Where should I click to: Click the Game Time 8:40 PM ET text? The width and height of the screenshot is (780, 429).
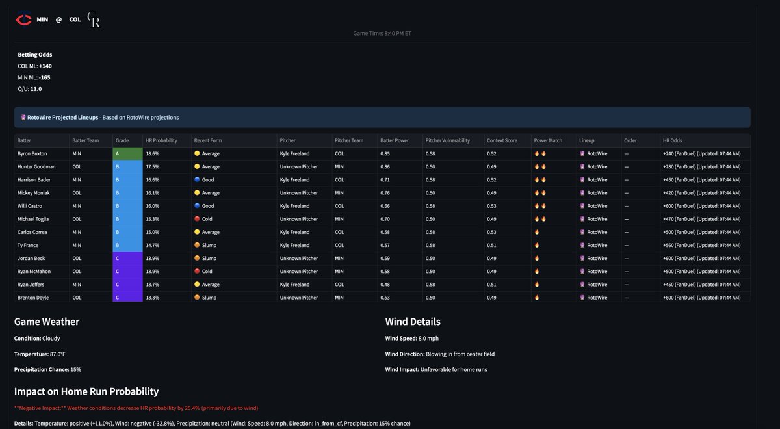[x=382, y=33]
